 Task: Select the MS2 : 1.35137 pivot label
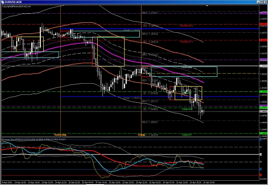pyautogui.click(x=150, y=101)
